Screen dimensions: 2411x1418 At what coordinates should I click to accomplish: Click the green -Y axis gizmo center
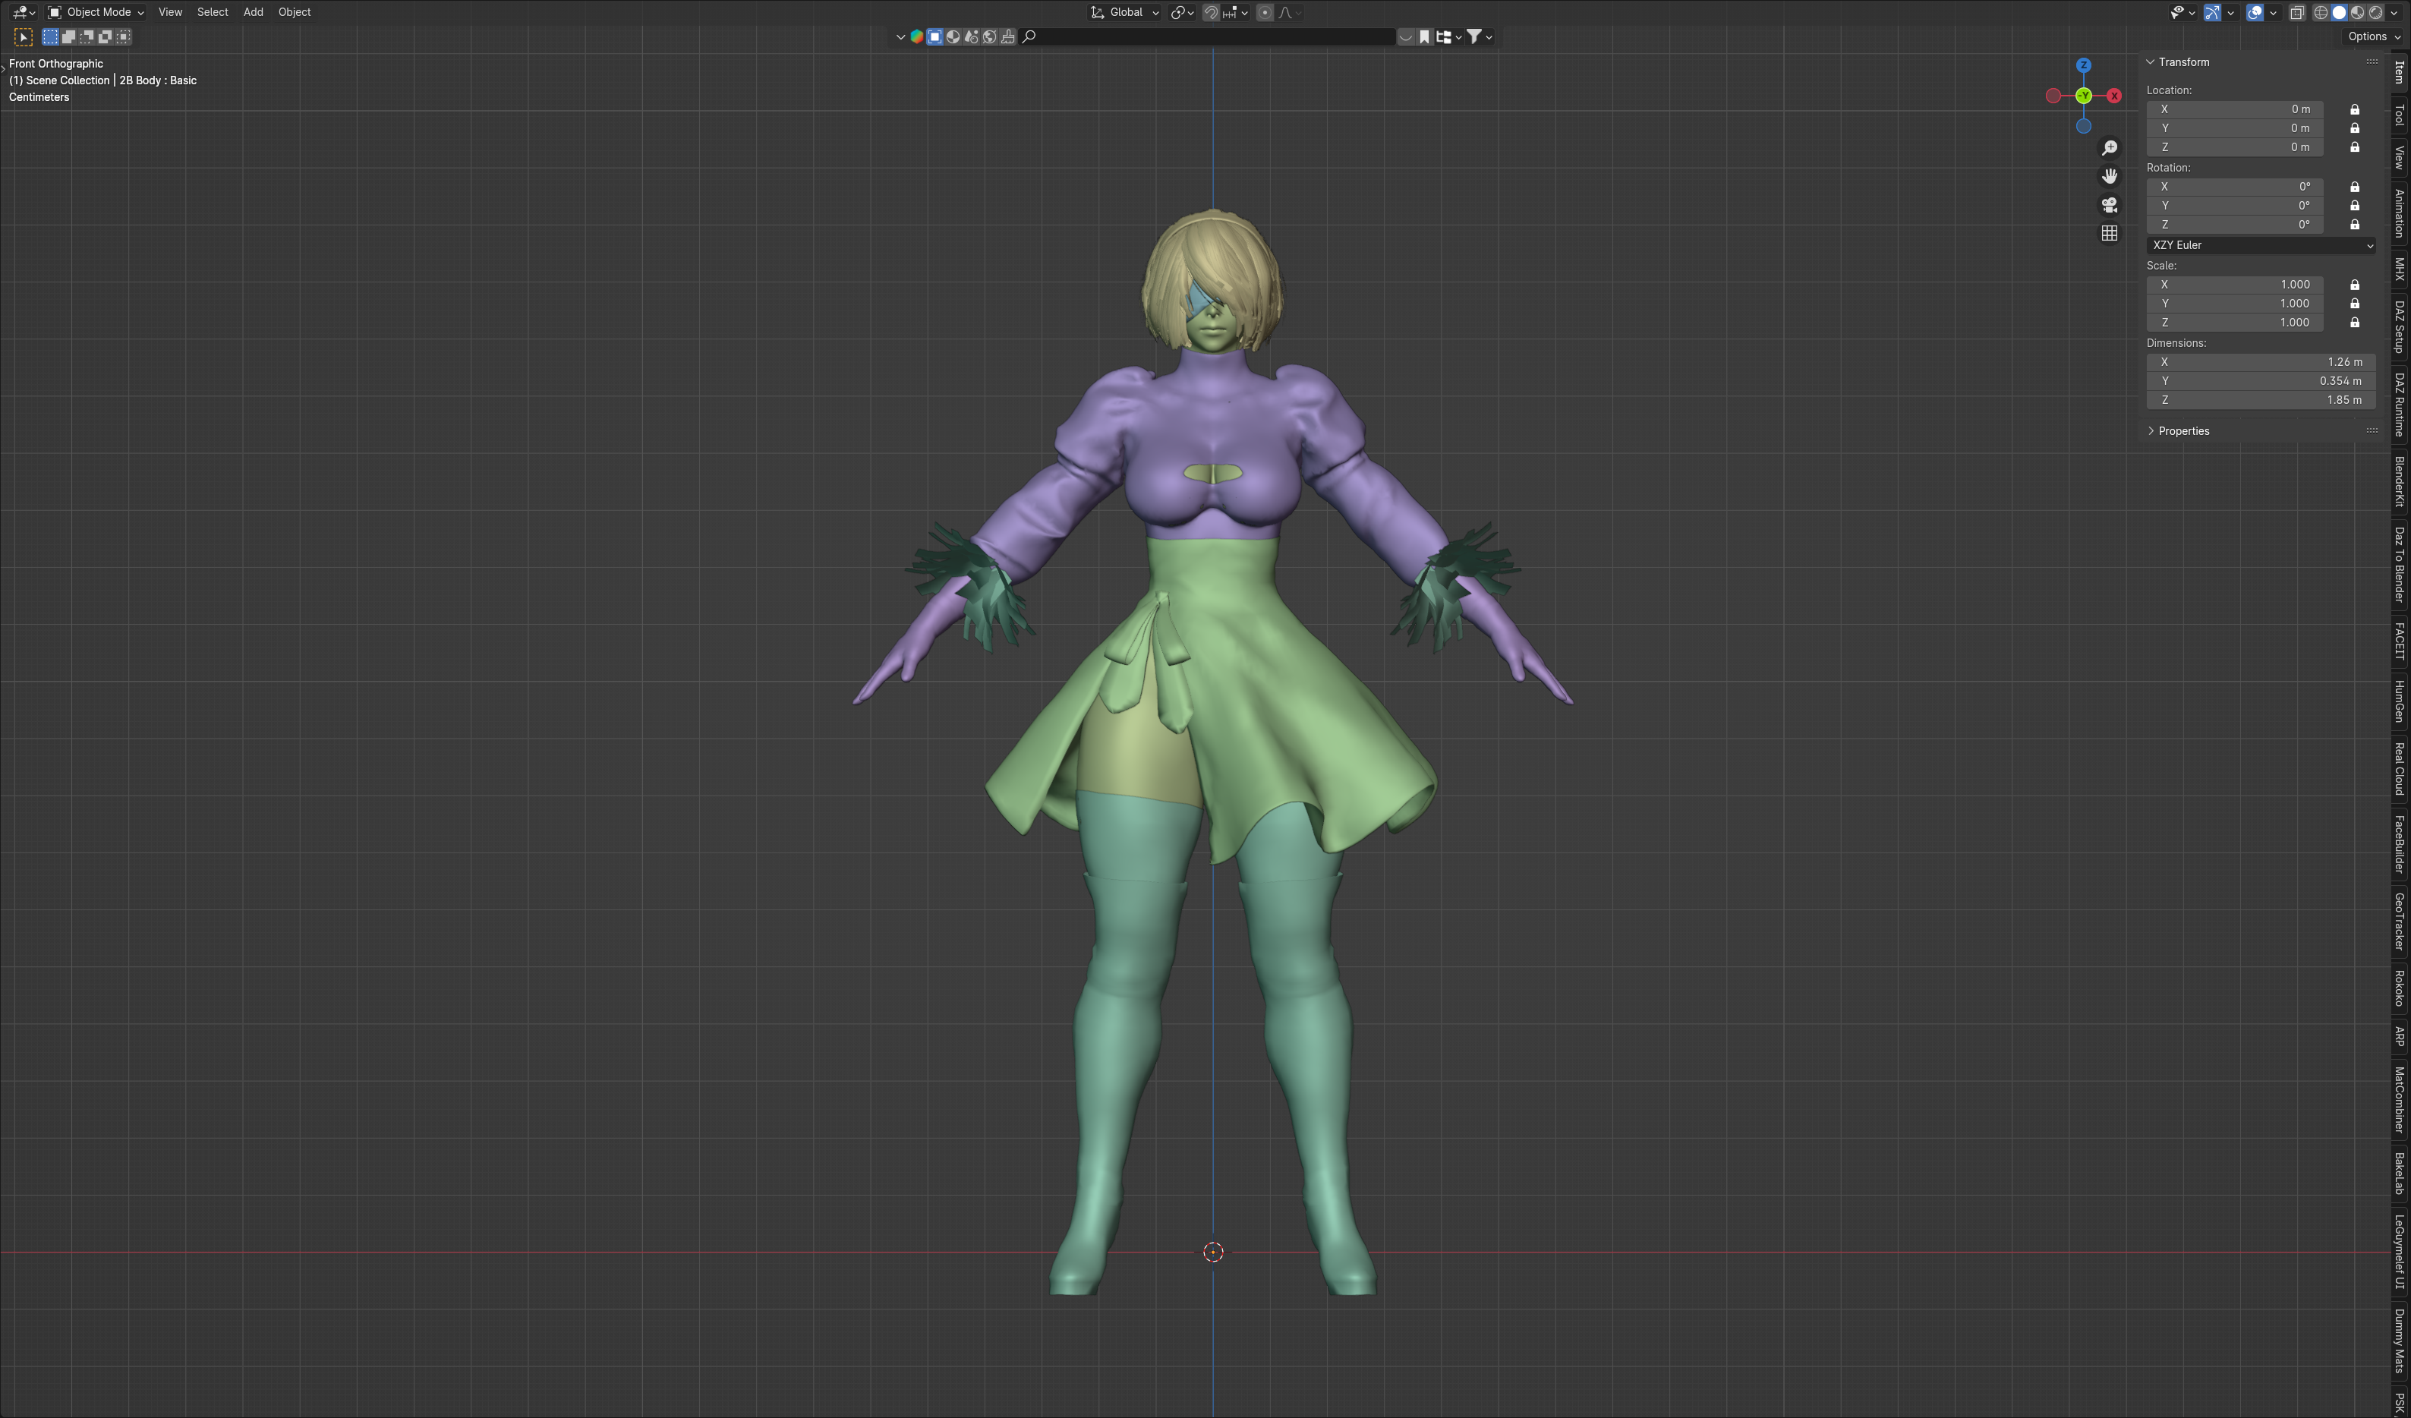pyautogui.click(x=2084, y=96)
